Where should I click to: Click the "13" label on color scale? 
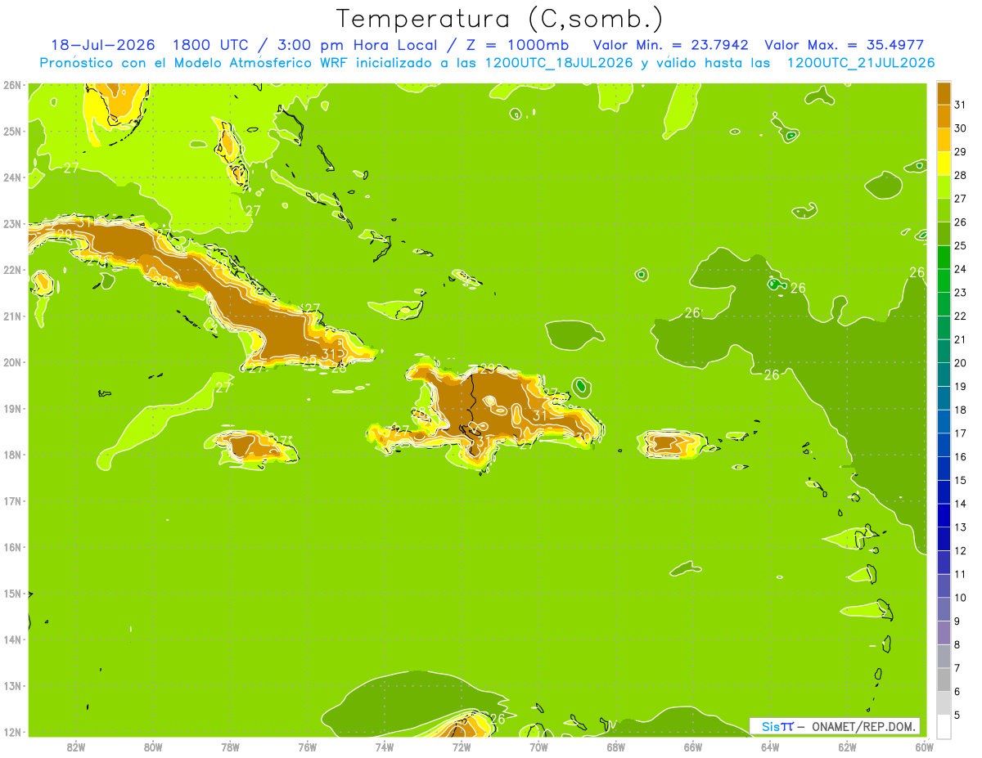(x=960, y=527)
